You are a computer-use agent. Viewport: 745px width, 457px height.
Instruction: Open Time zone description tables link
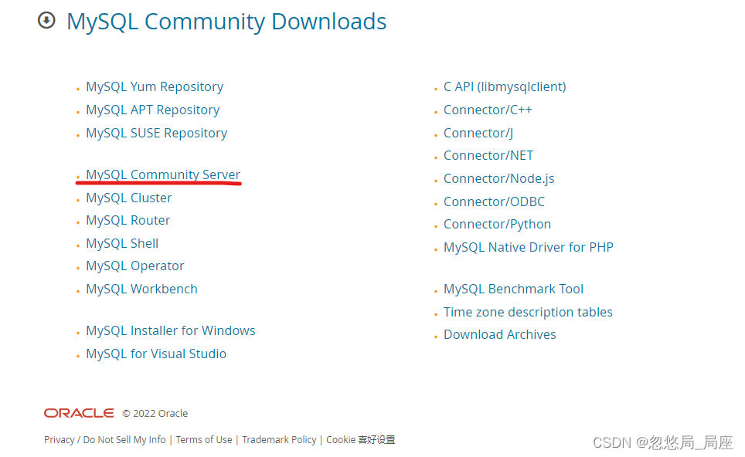point(528,313)
